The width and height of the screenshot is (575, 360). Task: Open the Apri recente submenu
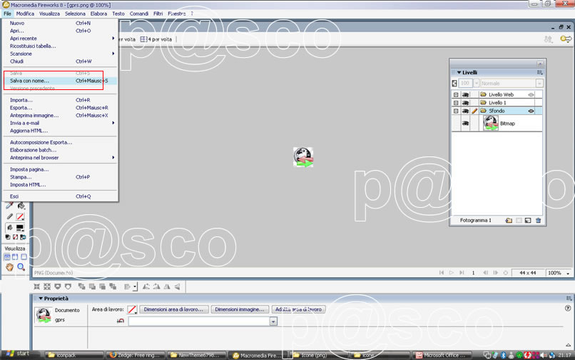(x=60, y=38)
